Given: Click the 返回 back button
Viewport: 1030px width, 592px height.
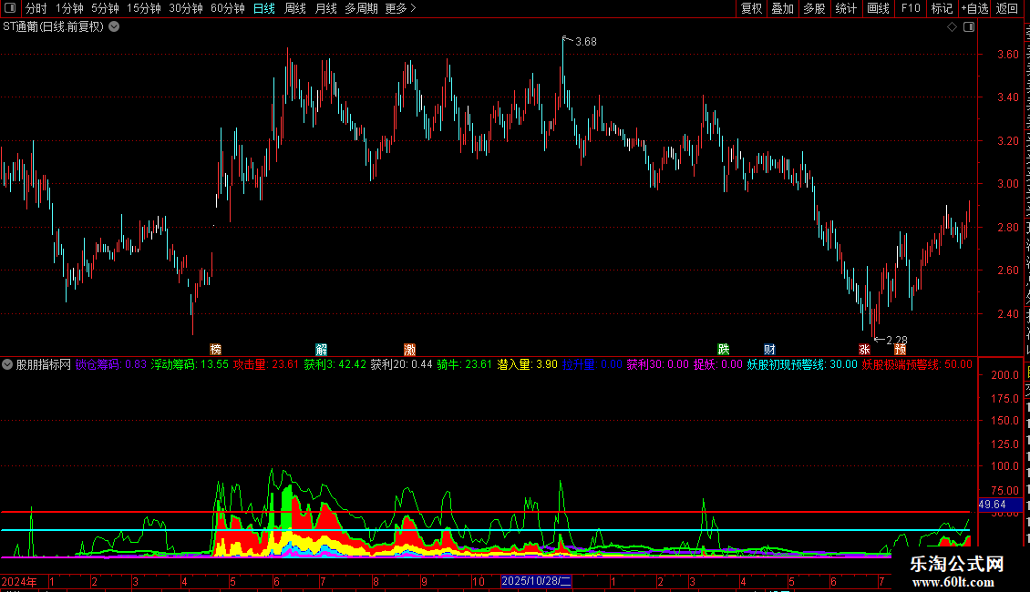Looking at the screenshot, I should click(1006, 8).
